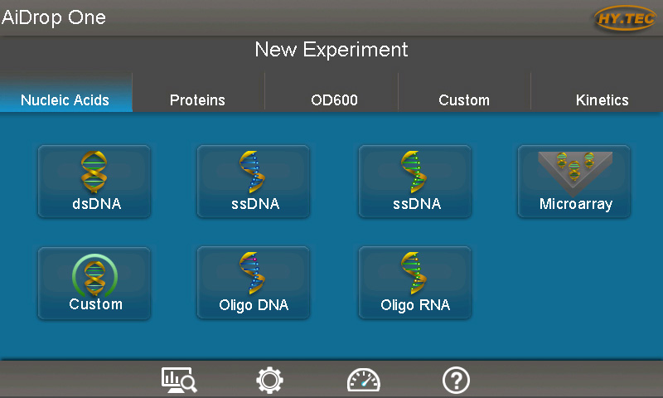Open help with the question mark icon
The height and width of the screenshot is (398, 663).
click(x=456, y=380)
